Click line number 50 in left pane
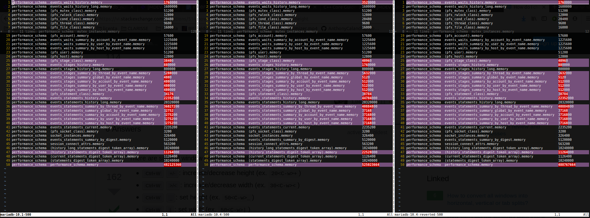 coord(8,165)
